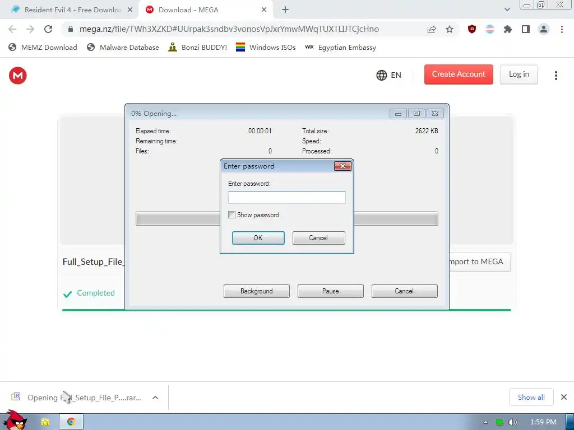
Task: Open the file explorer taskbar icon
Action: tap(45, 422)
